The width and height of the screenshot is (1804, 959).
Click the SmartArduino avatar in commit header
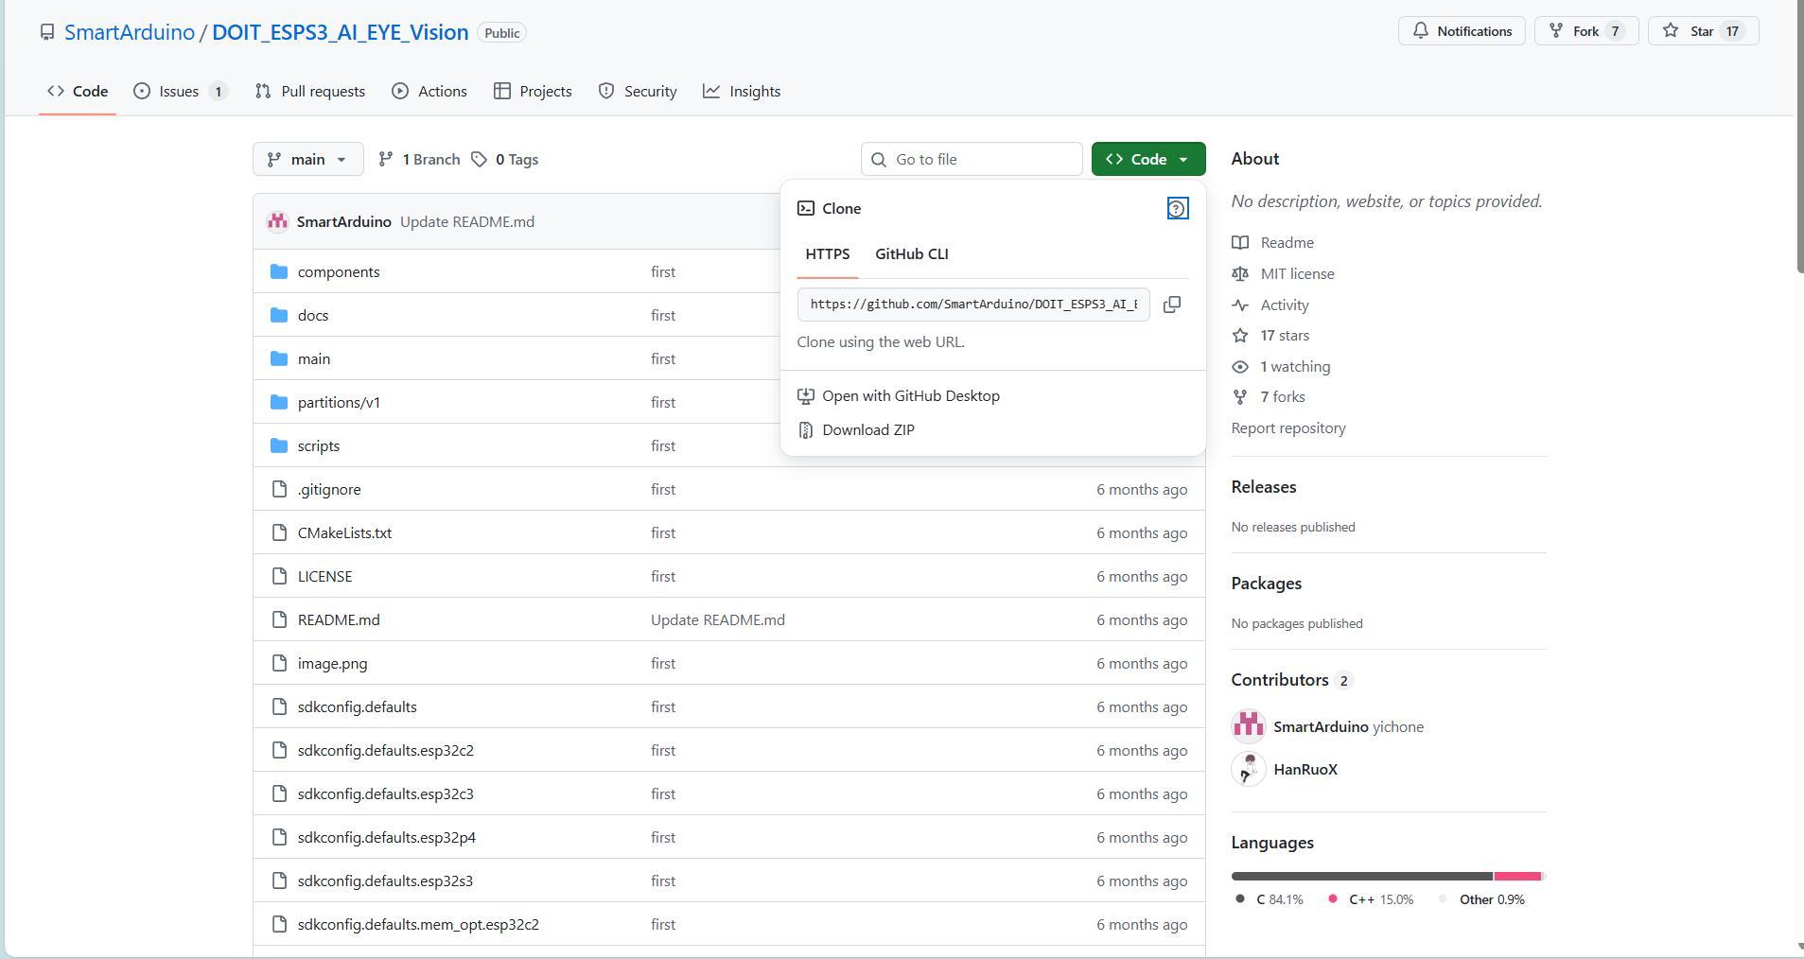[277, 221]
